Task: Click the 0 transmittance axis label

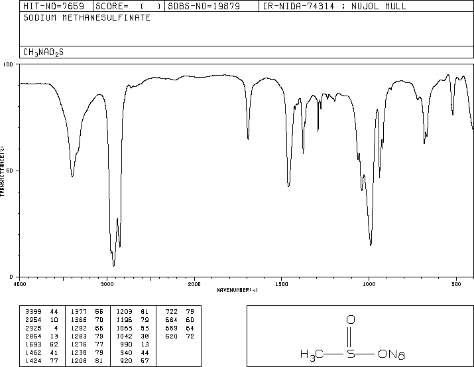Action: pos(11,277)
